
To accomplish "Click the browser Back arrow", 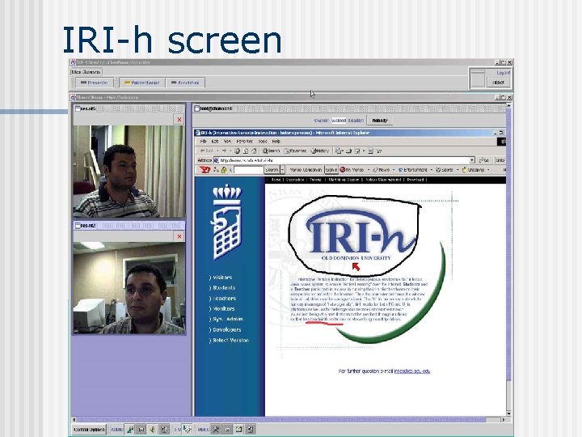I will 206,151.
